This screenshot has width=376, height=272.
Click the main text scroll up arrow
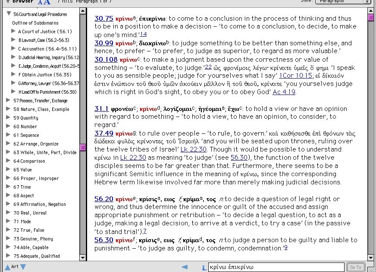371,11
